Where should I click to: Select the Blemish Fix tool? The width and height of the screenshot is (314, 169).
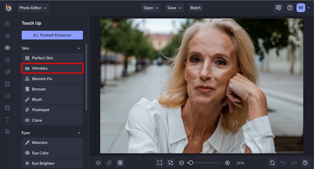pos(52,79)
